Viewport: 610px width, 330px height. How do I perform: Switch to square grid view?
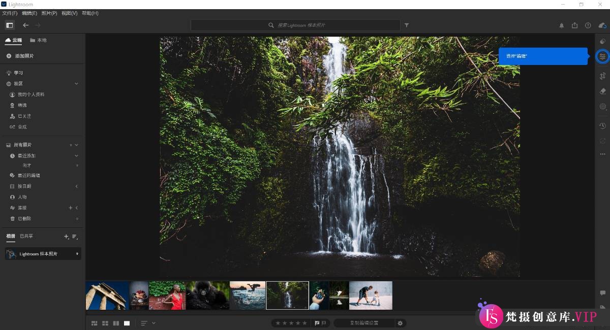[105, 323]
